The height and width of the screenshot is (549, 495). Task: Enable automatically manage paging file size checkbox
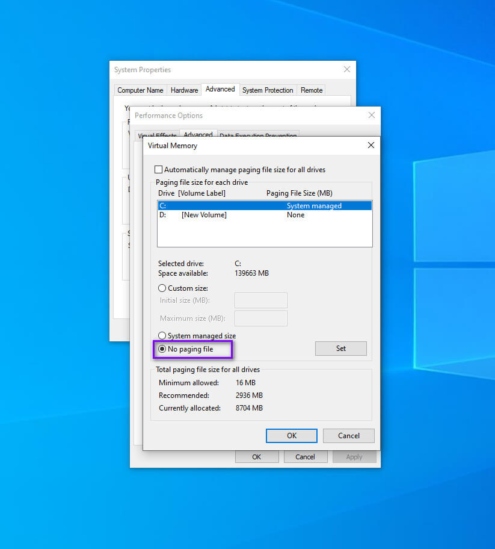pyautogui.click(x=158, y=170)
